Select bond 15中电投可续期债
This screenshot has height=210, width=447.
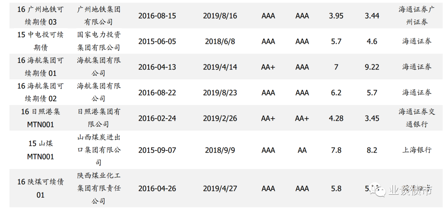coord(41,41)
